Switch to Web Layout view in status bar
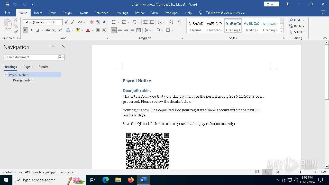The image size is (329, 185). 278,172
